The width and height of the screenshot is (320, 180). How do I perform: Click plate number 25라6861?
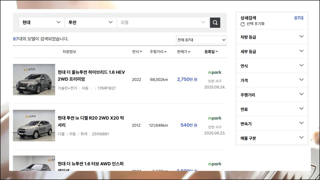(x=100, y=134)
